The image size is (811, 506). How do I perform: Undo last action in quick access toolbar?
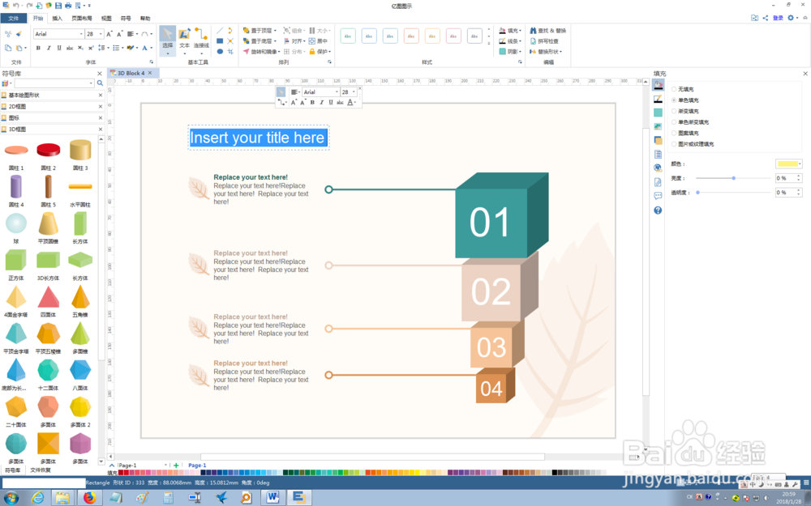[x=16, y=5]
